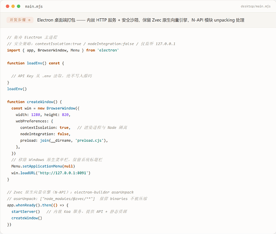Click the const keyword after loadEnv()
Screen dimensions: 276x234
54,63
